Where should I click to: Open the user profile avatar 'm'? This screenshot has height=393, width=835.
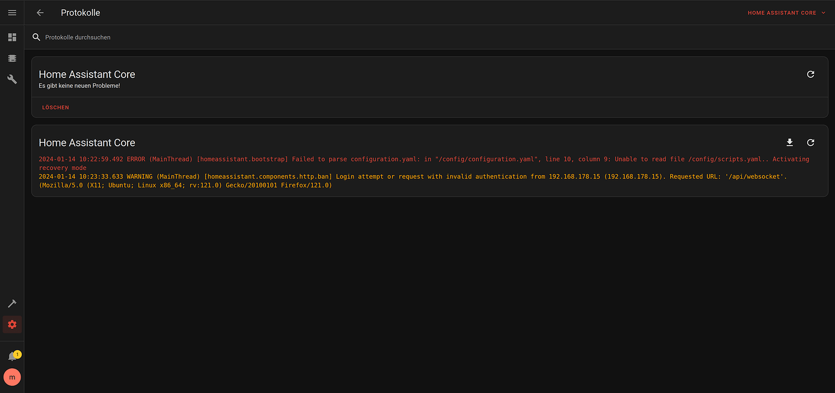[x=12, y=377]
